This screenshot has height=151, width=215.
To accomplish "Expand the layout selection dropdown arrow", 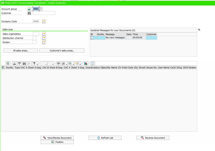I will point(80,64).
